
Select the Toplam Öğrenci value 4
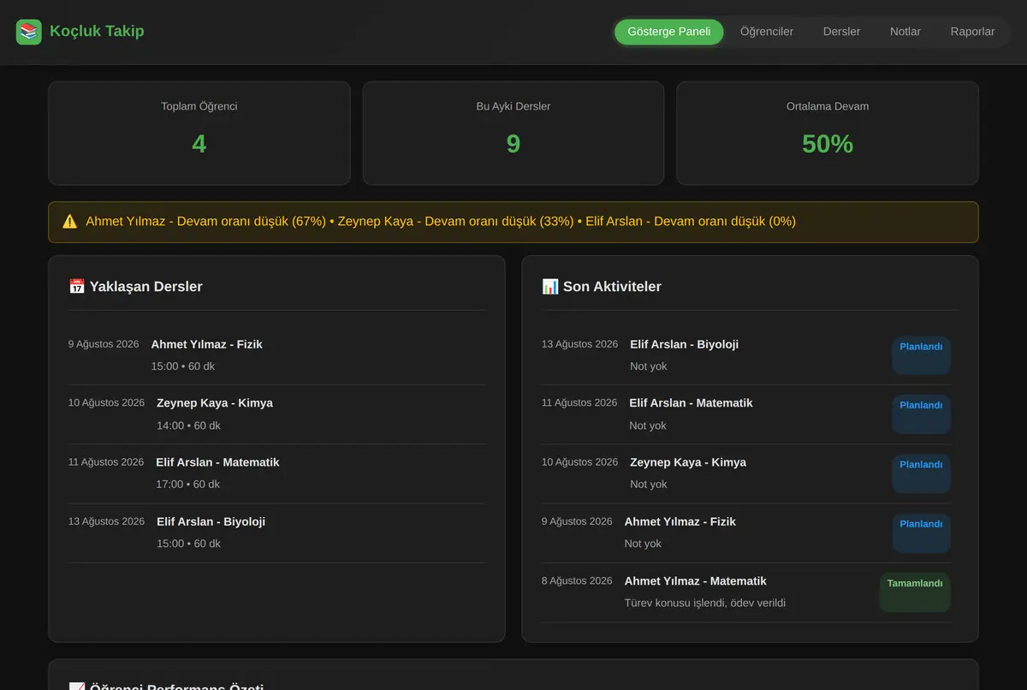point(199,144)
